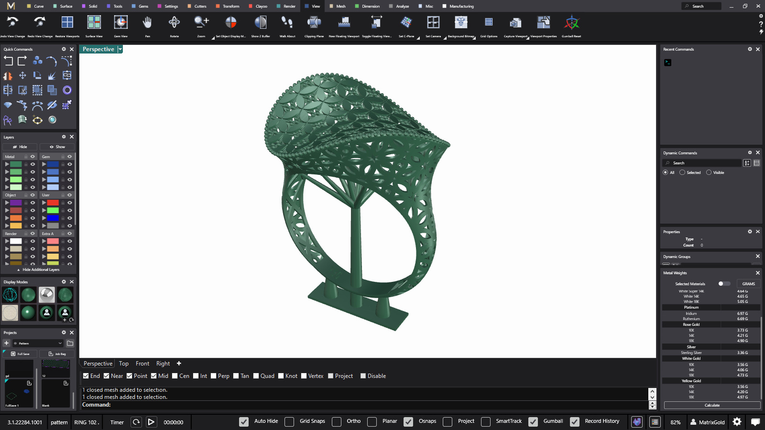Open the Surface View tool
Image resolution: width=765 pixels, height=430 pixels.
click(94, 22)
